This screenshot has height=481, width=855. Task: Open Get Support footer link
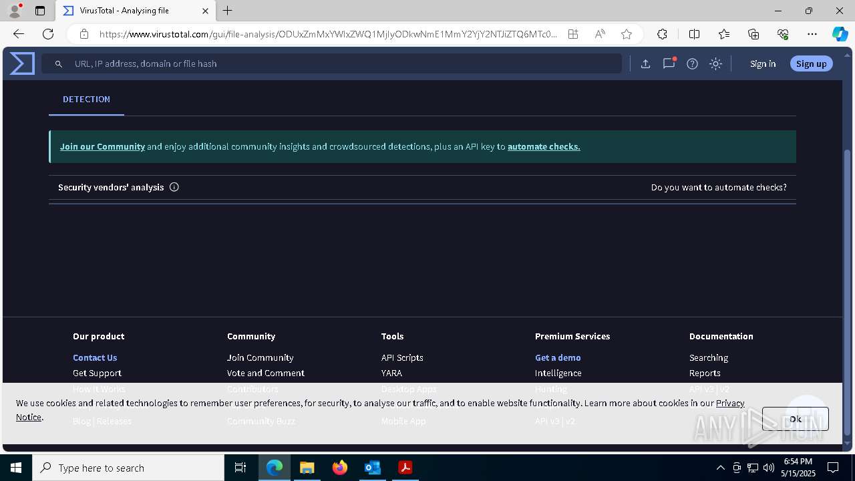pyautogui.click(x=97, y=373)
